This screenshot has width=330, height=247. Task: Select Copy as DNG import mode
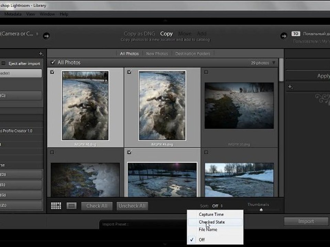[x=139, y=34]
